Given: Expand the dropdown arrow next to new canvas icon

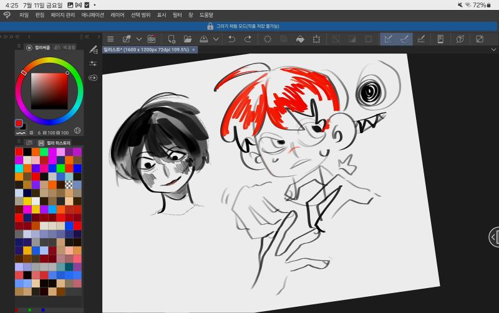Looking at the screenshot, I should click(139, 39).
